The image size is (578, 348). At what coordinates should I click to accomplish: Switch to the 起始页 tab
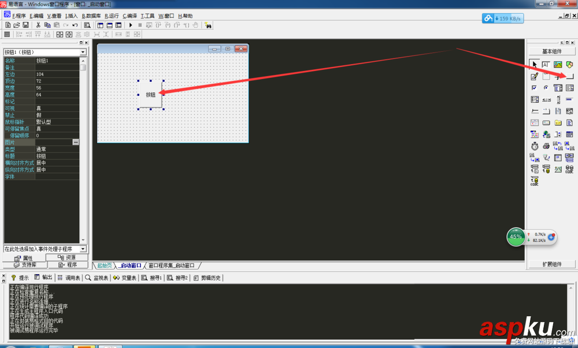tap(104, 265)
